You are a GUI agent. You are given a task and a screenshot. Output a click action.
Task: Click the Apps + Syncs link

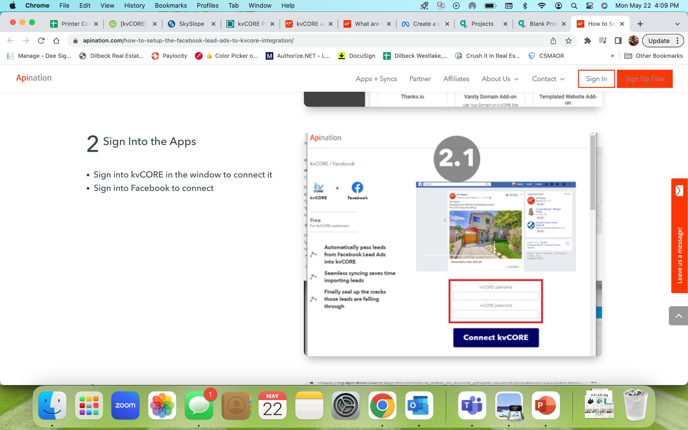(x=376, y=79)
